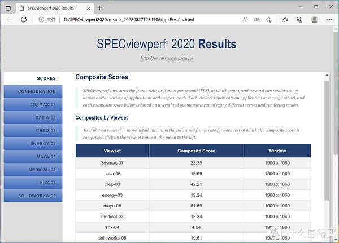The height and width of the screenshot is (243, 339).
Task: Add this page to favorites
Action: pos(269,20)
